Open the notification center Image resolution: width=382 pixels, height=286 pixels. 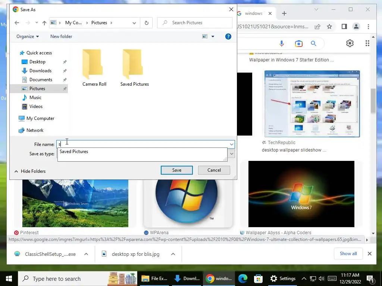pos(370,279)
